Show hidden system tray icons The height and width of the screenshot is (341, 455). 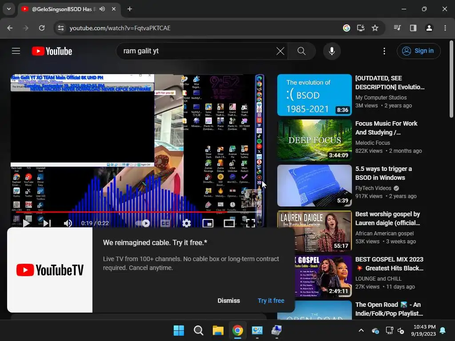pos(361,330)
